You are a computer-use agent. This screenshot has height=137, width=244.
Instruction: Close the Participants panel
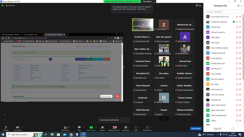[x=242, y=6]
